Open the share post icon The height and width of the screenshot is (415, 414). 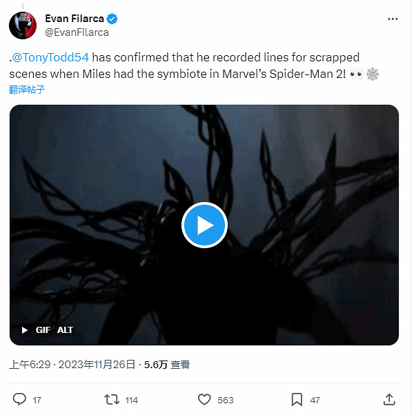(x=389, y=399)
